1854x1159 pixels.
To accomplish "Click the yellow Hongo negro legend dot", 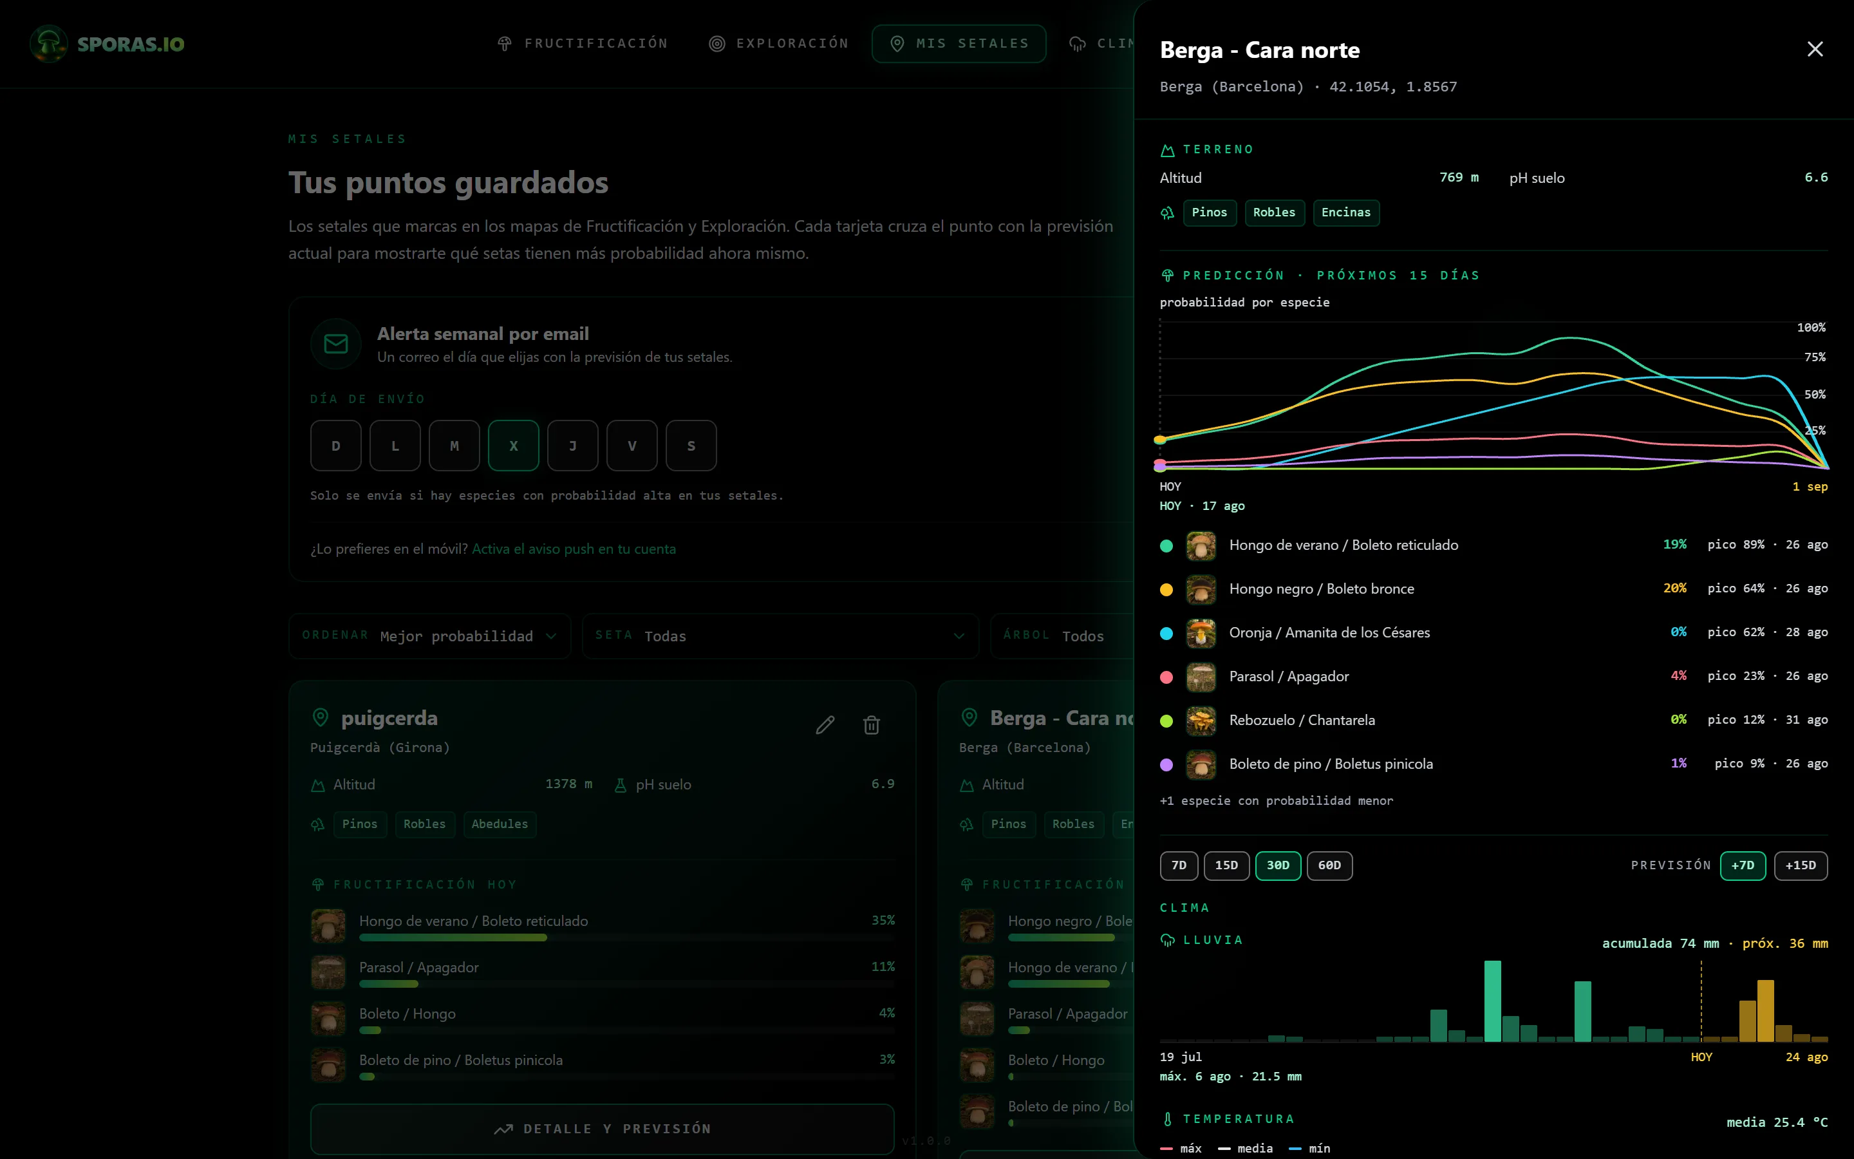I will tap(1166, 589).
